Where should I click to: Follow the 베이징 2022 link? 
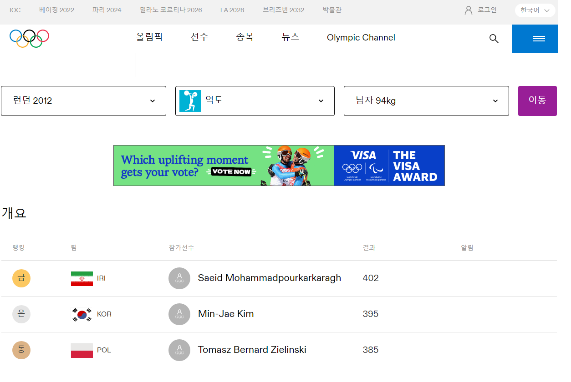coord(56,10)
